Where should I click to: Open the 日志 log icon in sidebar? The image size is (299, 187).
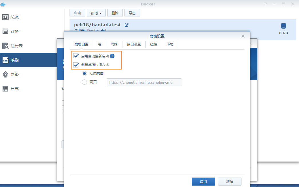pyautogui.click(x=5, y=89)
